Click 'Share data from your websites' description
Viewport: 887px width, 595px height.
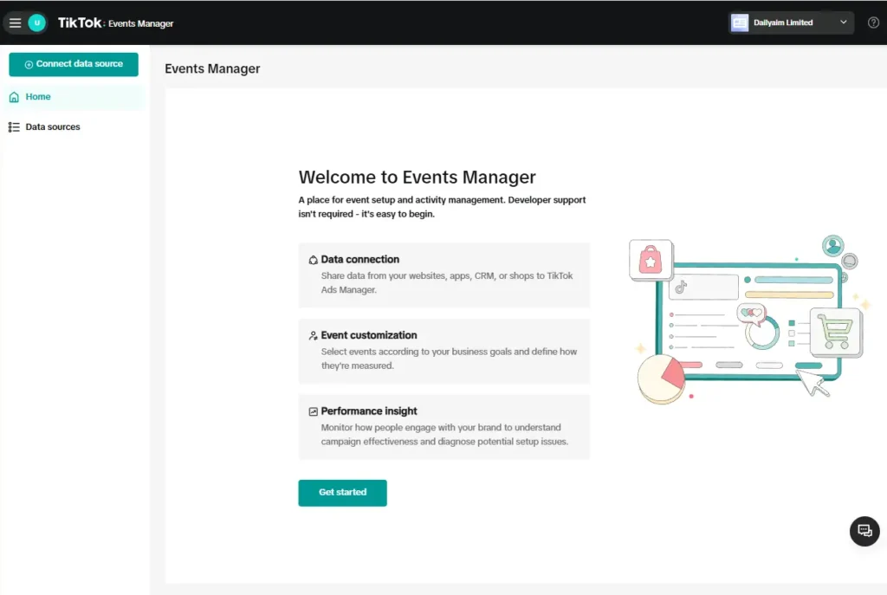(447, 283)
